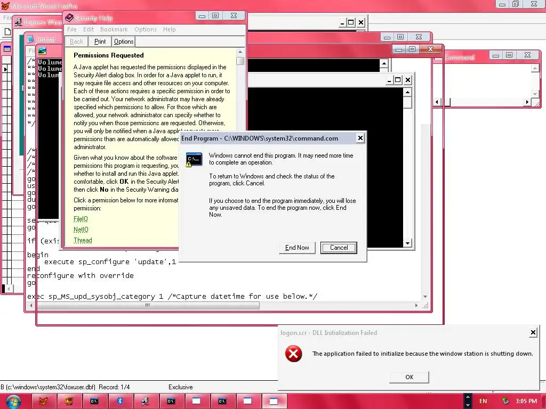Click the New document toolbar icon in FoxPro
The image size is (546, 409).
(7, 32)
